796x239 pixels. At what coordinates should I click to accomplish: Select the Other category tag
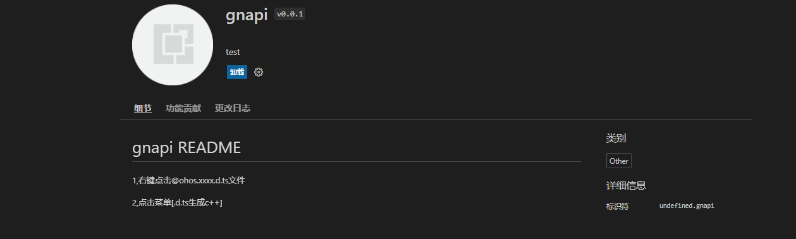(x=619, y=161)
